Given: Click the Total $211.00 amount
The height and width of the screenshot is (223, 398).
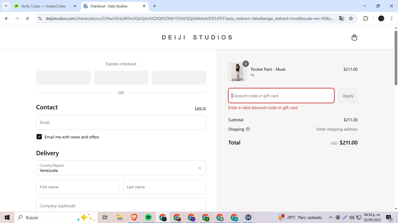Looking at the screenshot, I should (x=348, y=143).
